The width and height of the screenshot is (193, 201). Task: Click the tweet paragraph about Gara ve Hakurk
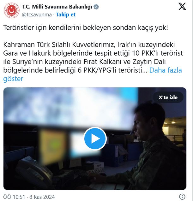[x=93, y=57]
